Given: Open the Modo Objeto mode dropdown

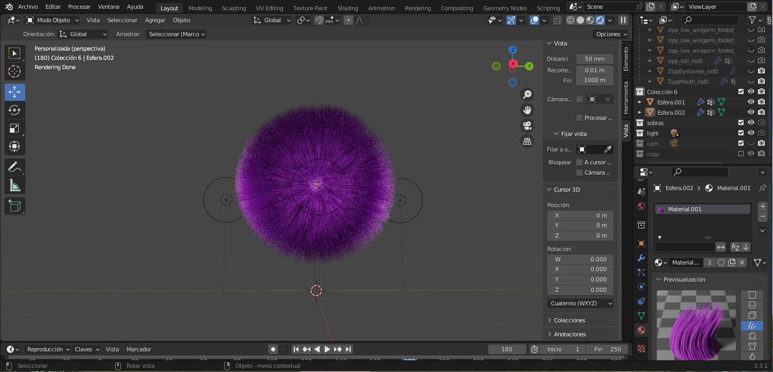Looking at the screenshot, I should (x=53, y=20).
